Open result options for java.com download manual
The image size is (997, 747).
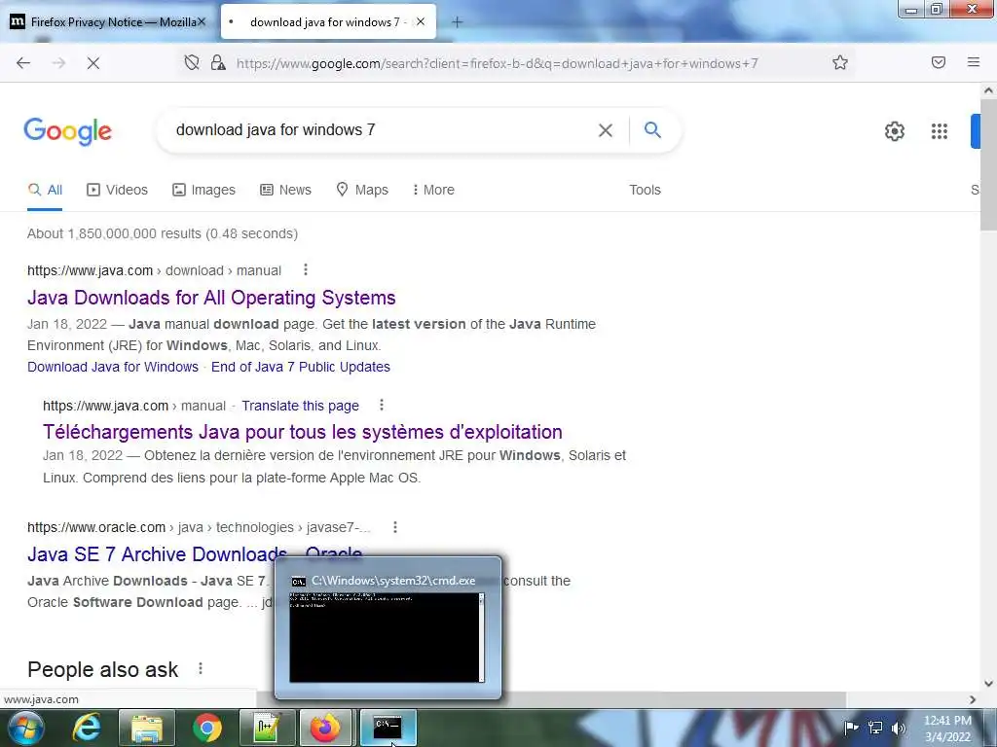coord(306,270)
